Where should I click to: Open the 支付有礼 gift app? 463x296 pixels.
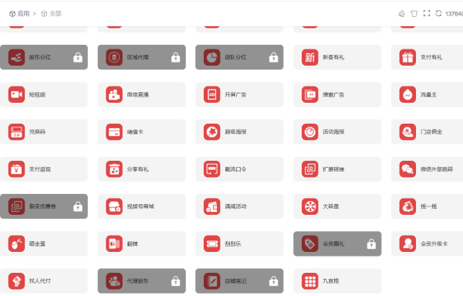[x=427, y=57]
